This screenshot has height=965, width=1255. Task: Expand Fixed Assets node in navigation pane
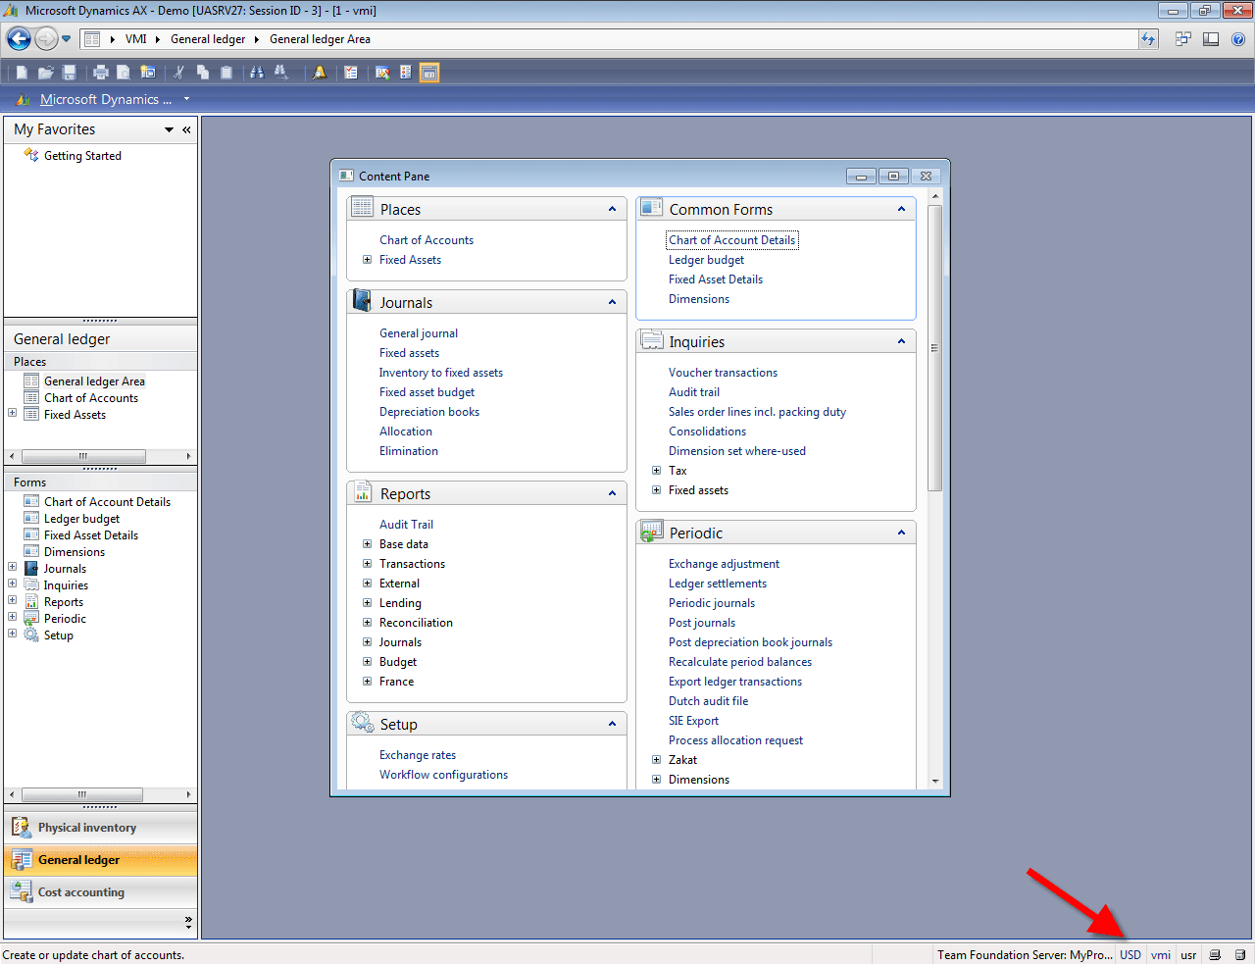[12, 413]
